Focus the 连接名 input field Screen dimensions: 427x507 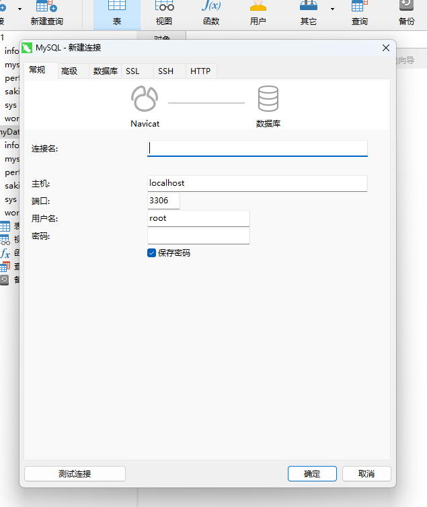(x=258, y=148)
